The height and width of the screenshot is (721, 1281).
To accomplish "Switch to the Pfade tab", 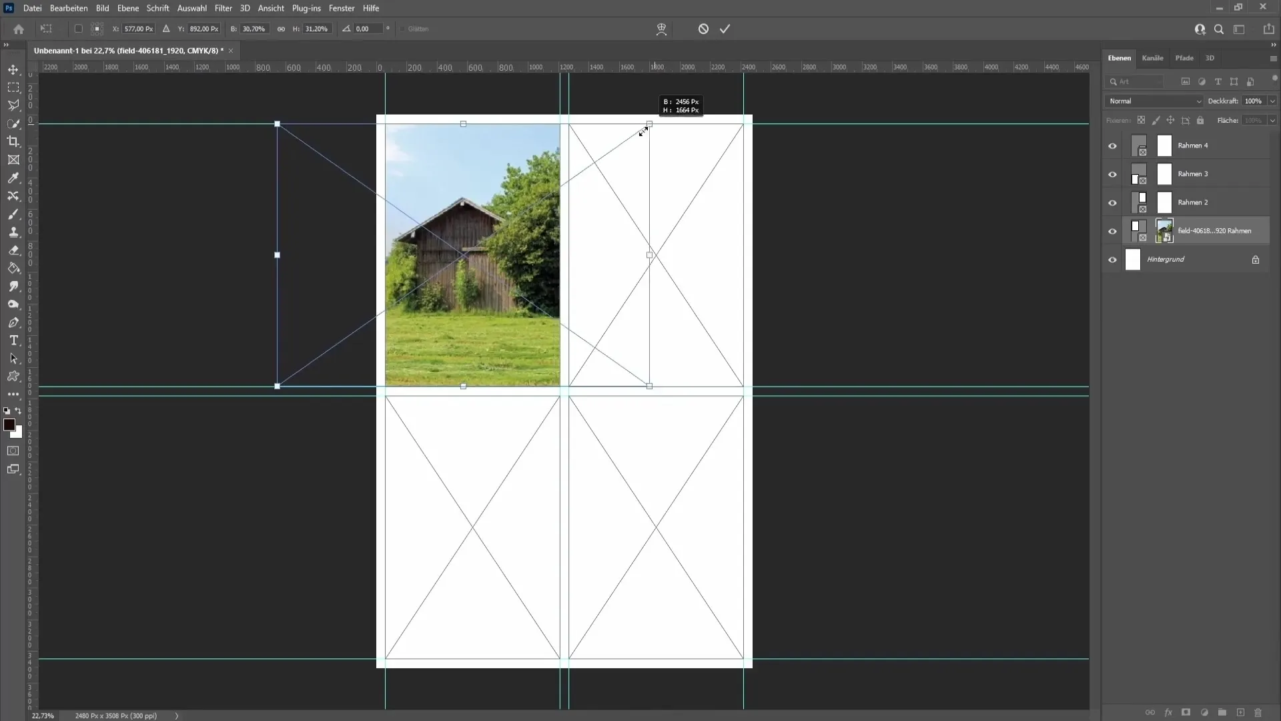I will click(x=1184, y=57).
